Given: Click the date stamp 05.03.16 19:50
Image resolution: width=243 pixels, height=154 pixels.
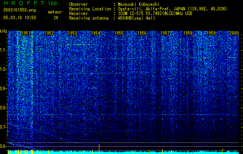Looking at the screenshot, I should pyautogui.click(x=20, y=18).
